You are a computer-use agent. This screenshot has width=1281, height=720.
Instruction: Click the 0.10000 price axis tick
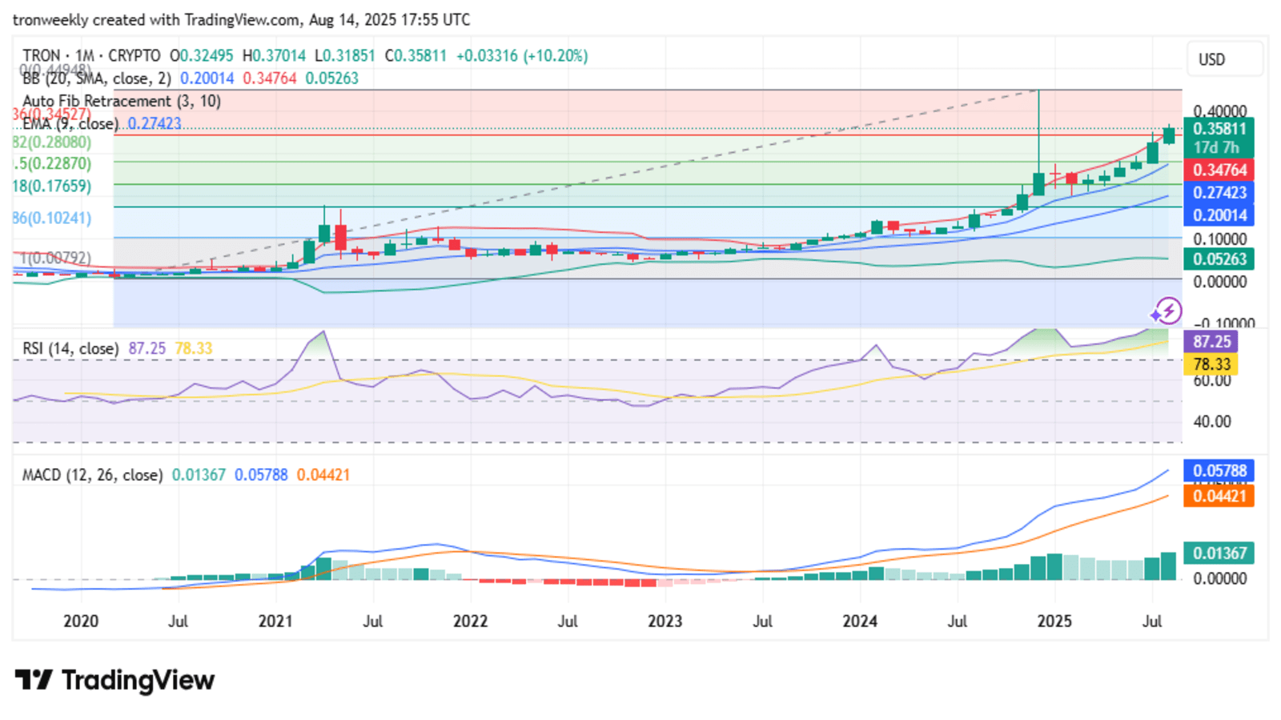pyautogui.click(x=1219, y=238)
